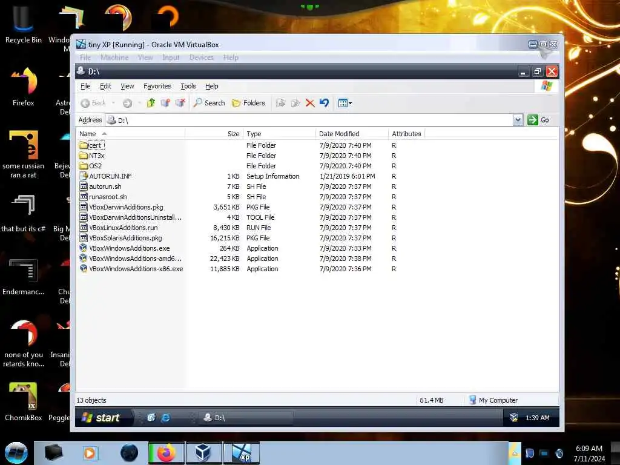Click VirtualBox tray icon in XP taskbar
This screenshot has width=620, height=465.
[513, 418]
